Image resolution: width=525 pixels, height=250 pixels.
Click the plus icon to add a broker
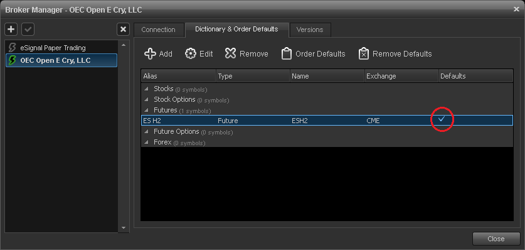[x=11, y=30]
